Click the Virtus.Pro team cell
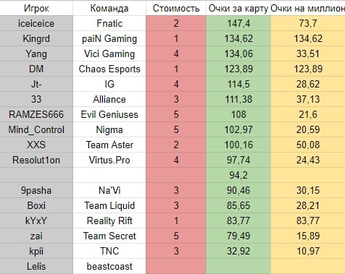This screenshot has height=274, width=345. pyautogui.click(x=109, y=160)
